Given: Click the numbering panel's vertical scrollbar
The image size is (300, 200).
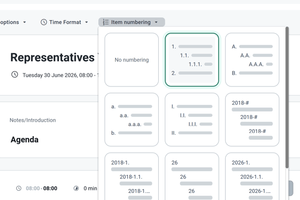Looking at the screenshot, I should pyautogui.click(x=287, y=97).
